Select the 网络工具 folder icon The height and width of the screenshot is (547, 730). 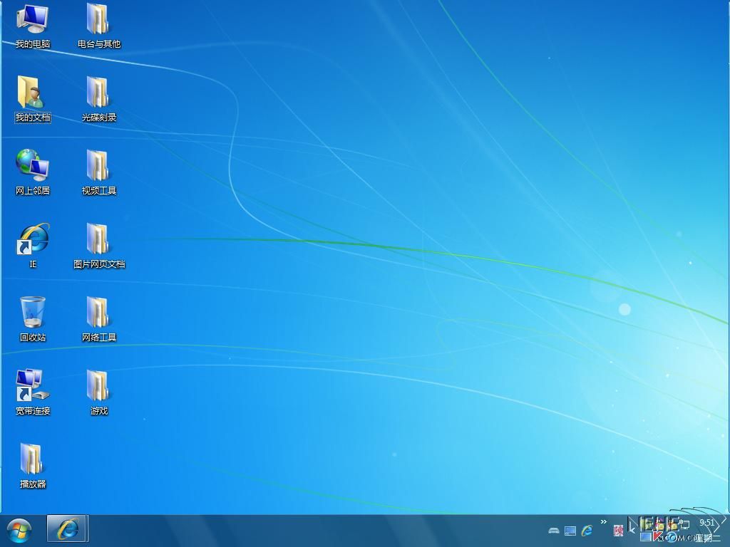[x=98, y=318]
